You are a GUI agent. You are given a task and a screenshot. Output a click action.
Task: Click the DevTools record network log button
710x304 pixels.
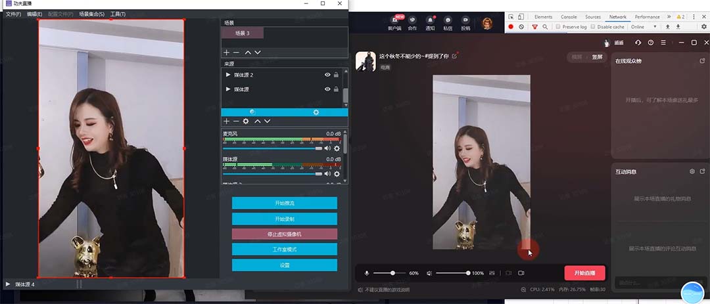point(511,27)
